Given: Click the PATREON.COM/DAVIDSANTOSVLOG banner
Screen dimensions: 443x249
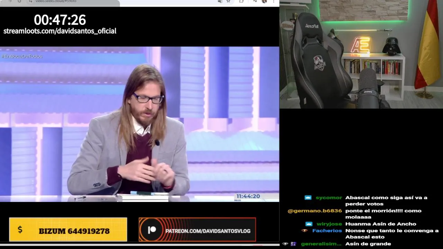Looking at the screenshot, I should [197, 230].
